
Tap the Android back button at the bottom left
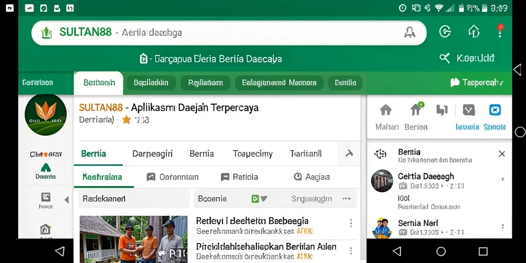pos(60,251)
